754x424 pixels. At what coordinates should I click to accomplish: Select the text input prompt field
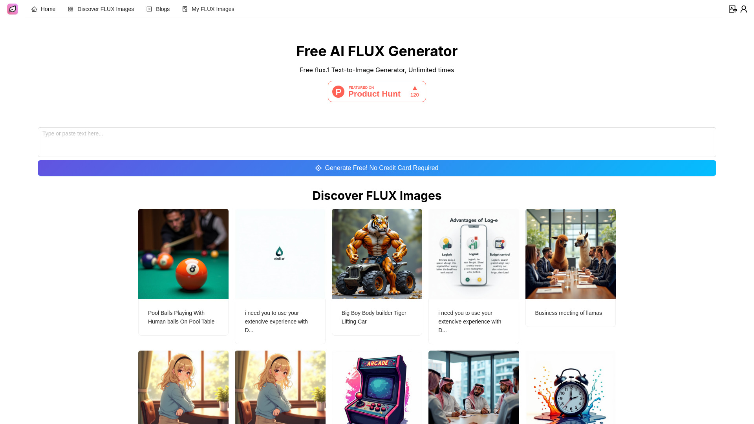(x=377, y=143)
